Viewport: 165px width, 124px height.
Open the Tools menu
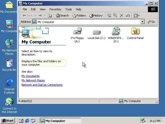69,9
